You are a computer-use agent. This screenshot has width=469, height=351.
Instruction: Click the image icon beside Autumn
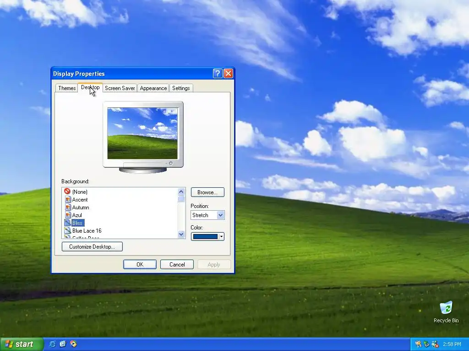click(x=68, y=207)
